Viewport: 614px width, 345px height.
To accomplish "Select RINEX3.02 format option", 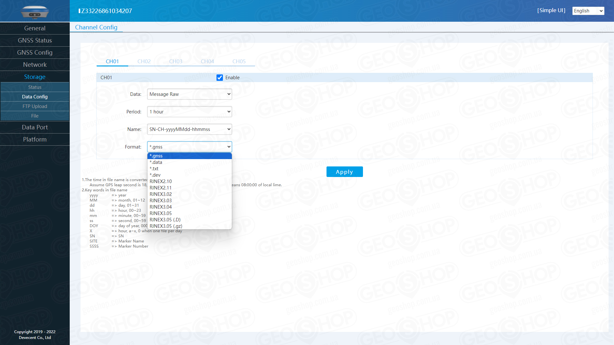I will (189, 194).
